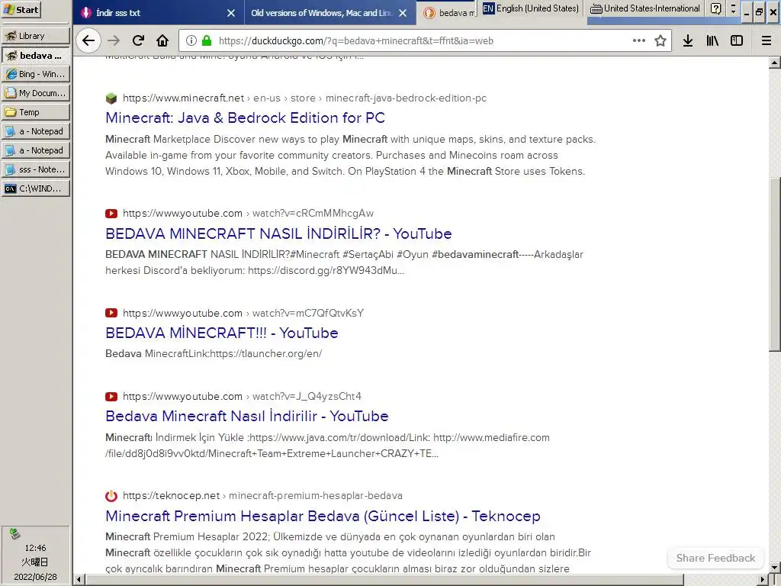781x586 pixels.
Task: Click the green padlock security icon
Action: (x=207, y=40)
